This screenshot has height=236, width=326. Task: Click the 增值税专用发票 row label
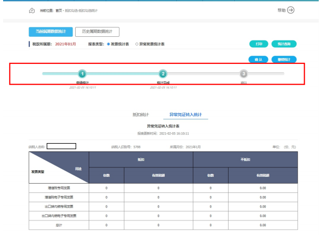click(x=59, y=188)
